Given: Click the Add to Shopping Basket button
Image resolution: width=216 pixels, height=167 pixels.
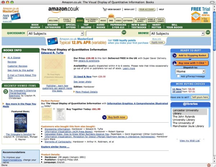Looking at the screenshot, I should (x=190, y=56).
